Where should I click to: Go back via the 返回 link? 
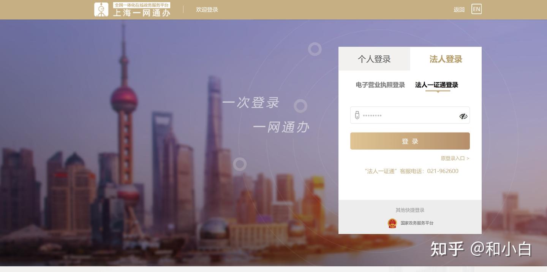[x=459, y=9]
